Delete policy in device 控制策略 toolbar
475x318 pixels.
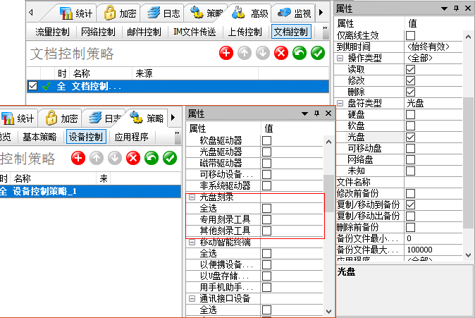[133, 158]
